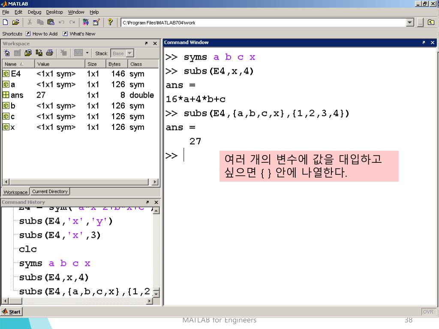This screenshot has width=439, height=329.
Task: Open the Help menu
Action: pyautogui.click(x=94, y=12)
